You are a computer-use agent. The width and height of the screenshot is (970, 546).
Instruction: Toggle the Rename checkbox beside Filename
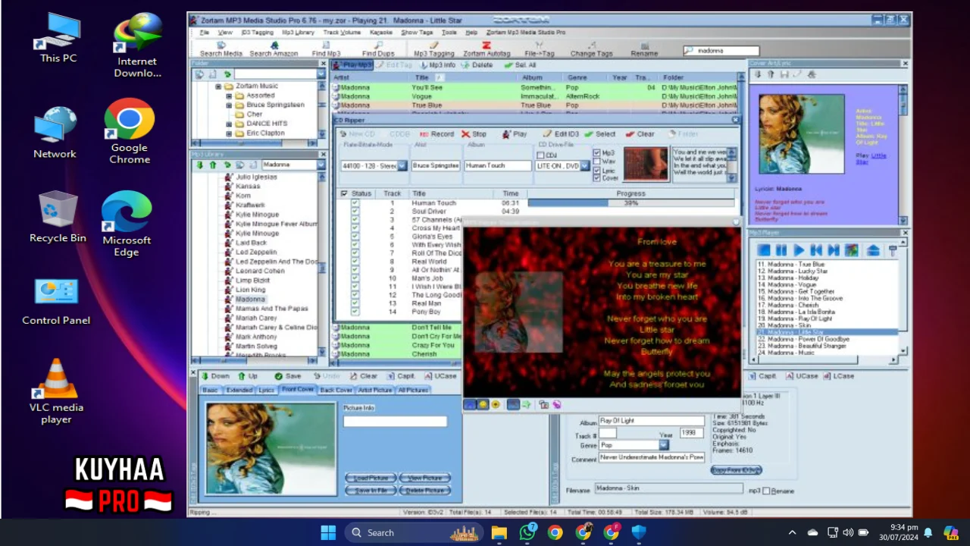766,491
